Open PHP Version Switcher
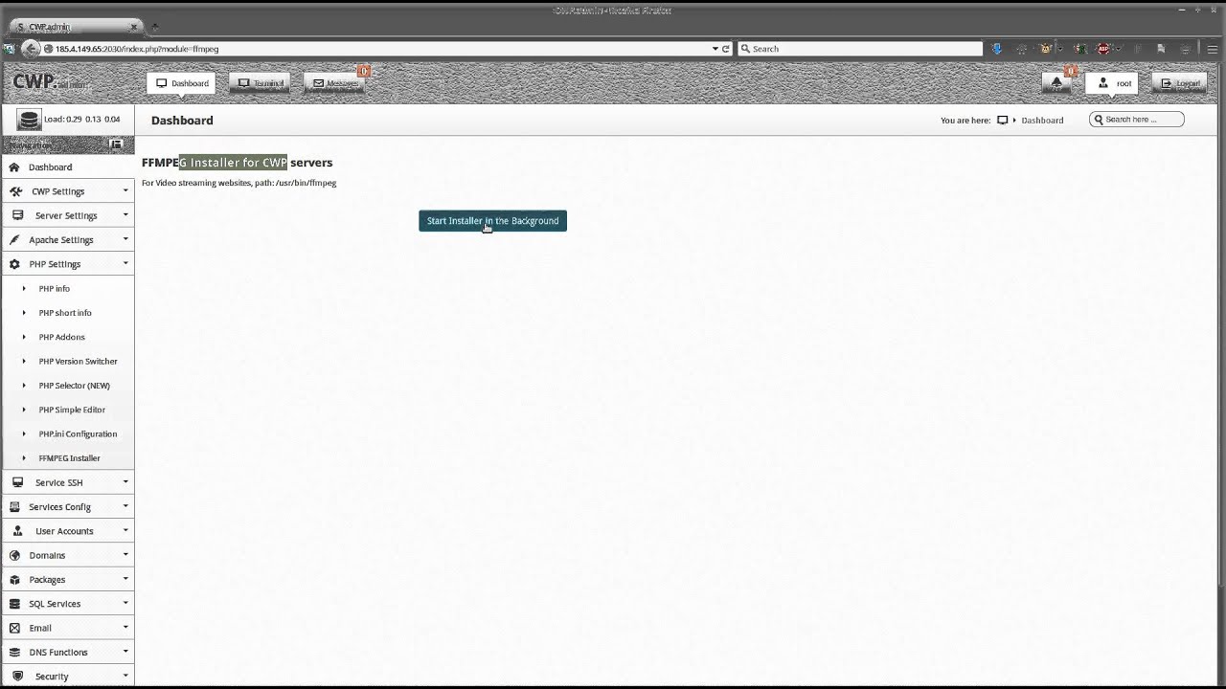 coord(78,362)
